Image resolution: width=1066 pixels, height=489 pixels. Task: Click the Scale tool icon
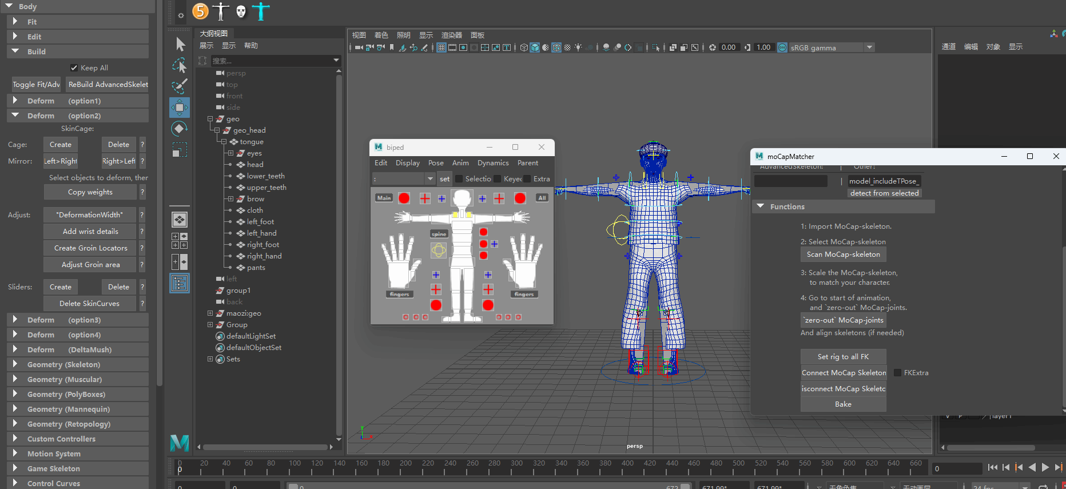180,150
